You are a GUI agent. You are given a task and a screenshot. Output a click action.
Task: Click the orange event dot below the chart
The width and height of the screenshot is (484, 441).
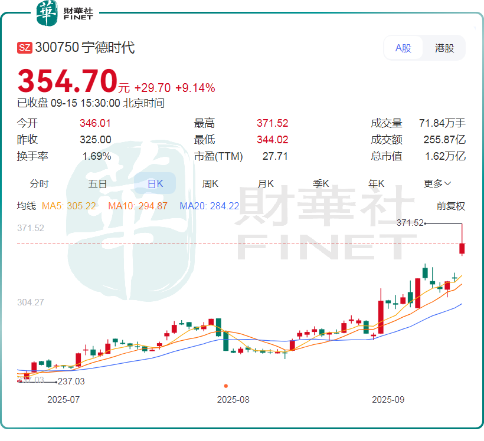click(226, 386)
